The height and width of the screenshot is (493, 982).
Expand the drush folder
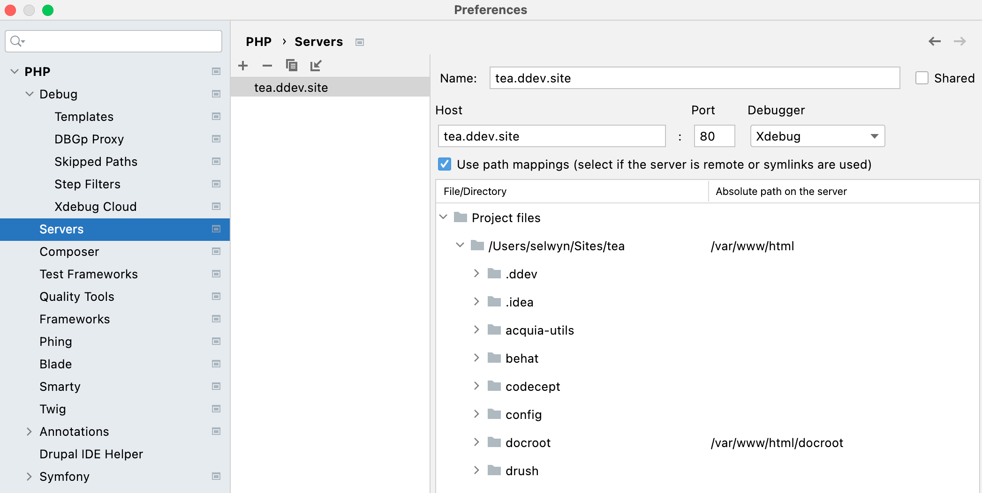pyautogui.click(x=476, y=470)
